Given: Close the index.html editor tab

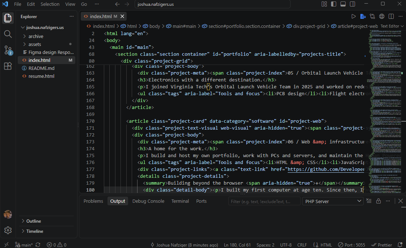Looking at the screenshot, I should (x=122, y=16).
